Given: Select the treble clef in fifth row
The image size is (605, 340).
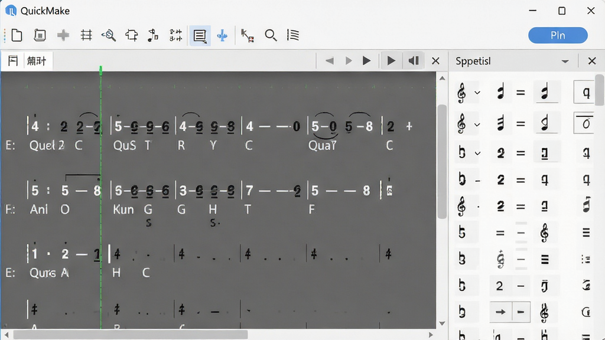Looking at the screenshot, I should [x=461, y=206].
